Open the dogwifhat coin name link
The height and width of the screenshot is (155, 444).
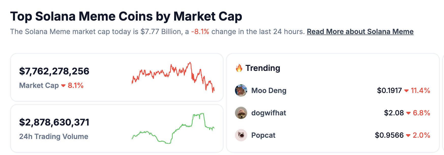point(269,113)
